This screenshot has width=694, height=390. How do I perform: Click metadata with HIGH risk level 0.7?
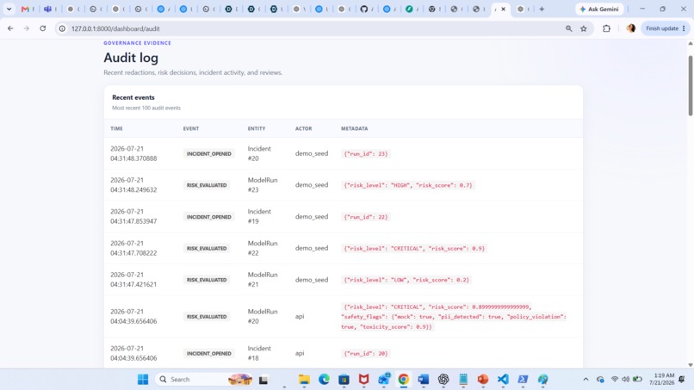[408, 185]
